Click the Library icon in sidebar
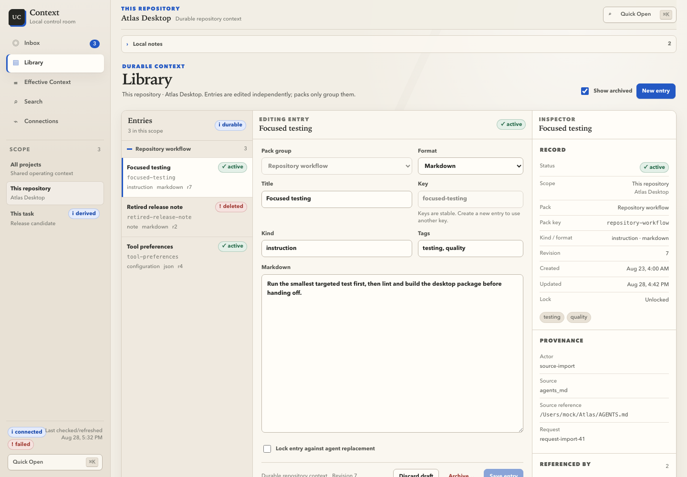 coord(16,62)
